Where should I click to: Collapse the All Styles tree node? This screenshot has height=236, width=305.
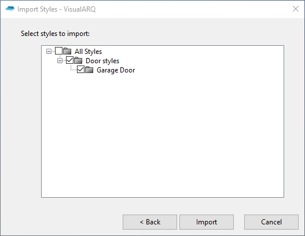(x=49, y=52)
